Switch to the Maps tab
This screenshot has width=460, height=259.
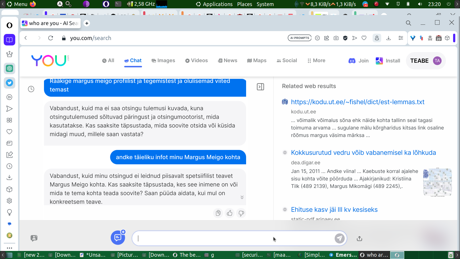[257, 60]
